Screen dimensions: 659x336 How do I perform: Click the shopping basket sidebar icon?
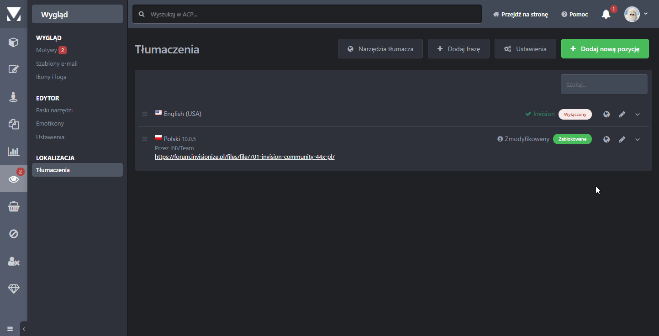click(x=14, y=207)
